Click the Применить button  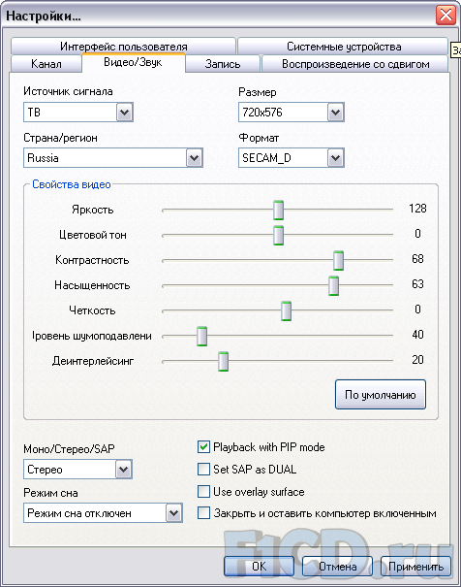pos(415,567)
